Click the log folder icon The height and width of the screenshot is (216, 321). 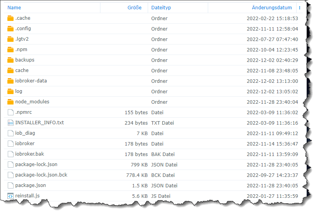click(x=10, y=91)
